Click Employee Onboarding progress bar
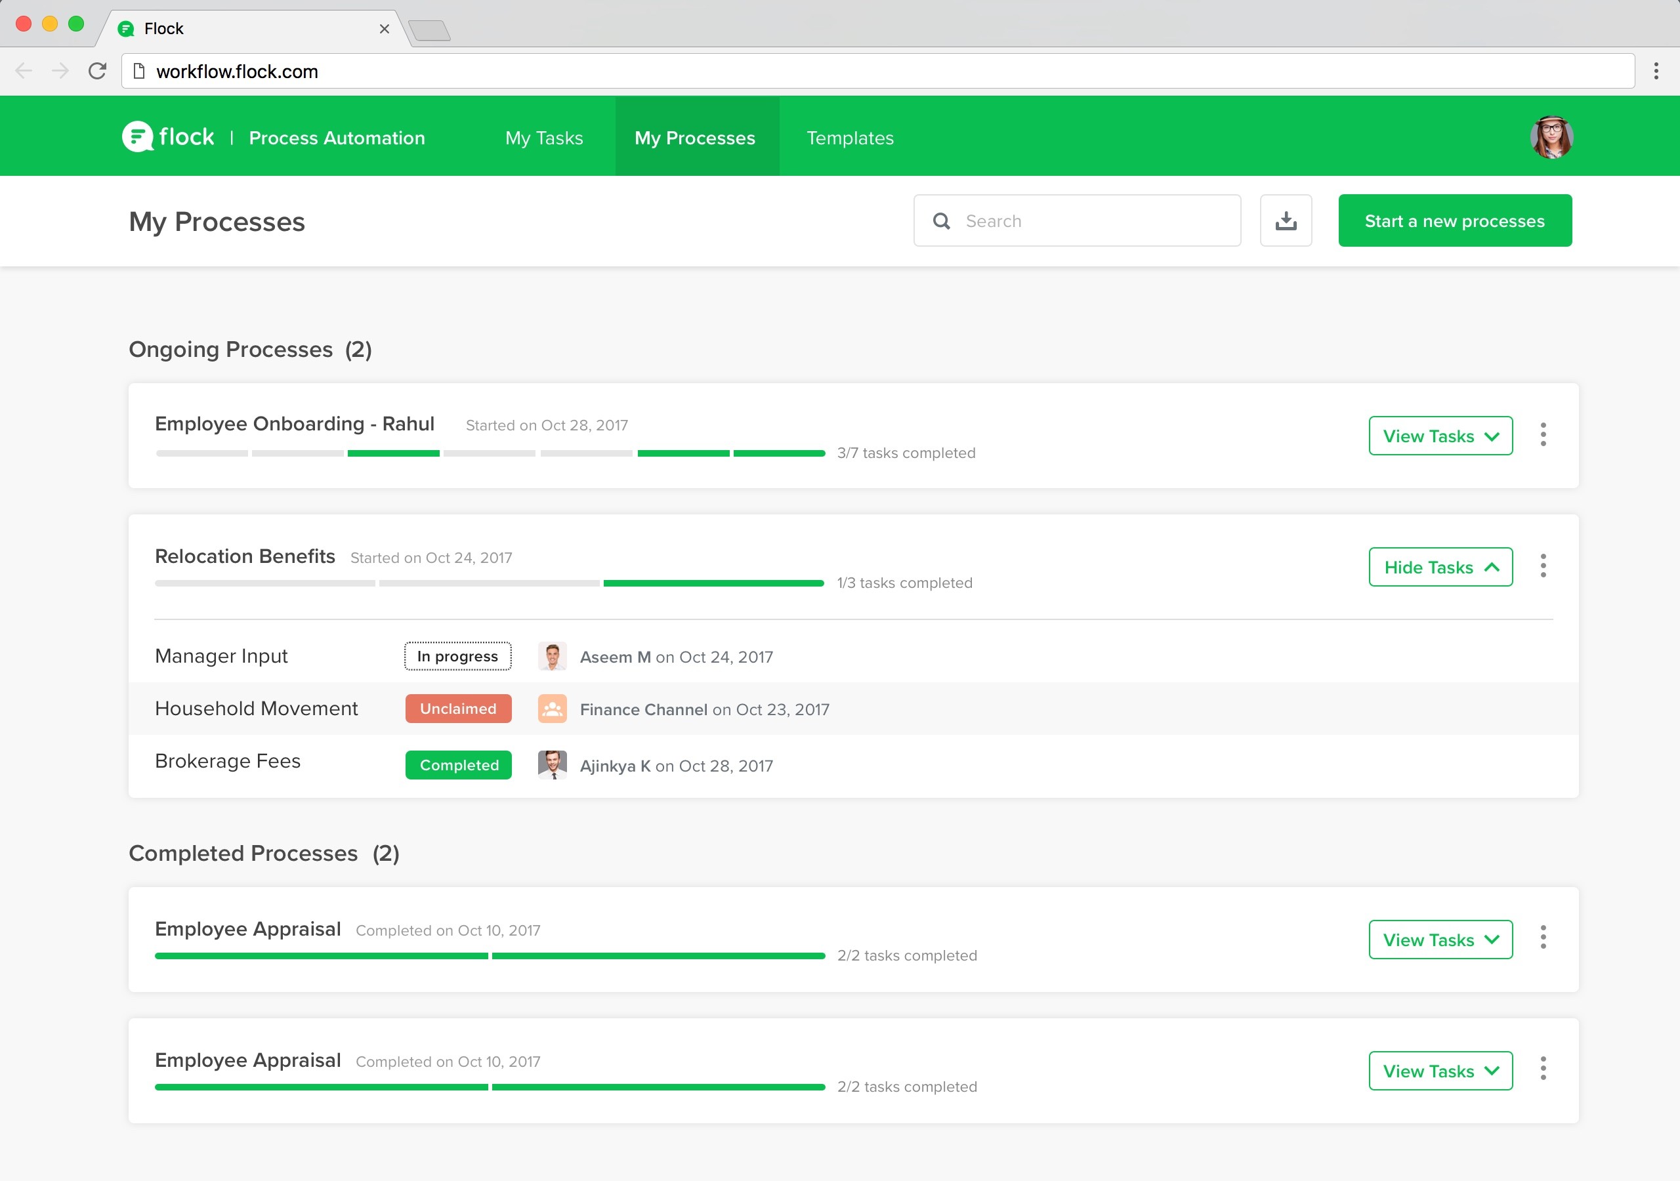The height and width of the screenshot is (1181, 1680). tap(490, 453)
